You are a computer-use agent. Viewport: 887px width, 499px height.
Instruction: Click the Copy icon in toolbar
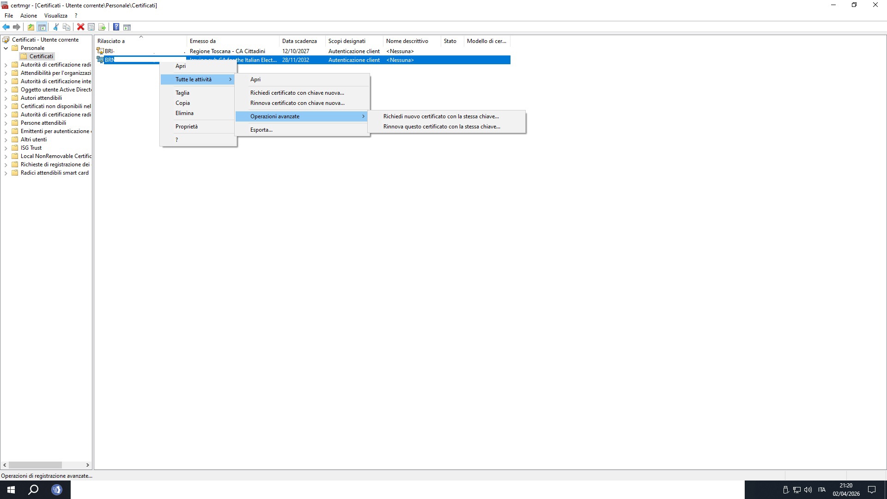click(x=67, y=27)
